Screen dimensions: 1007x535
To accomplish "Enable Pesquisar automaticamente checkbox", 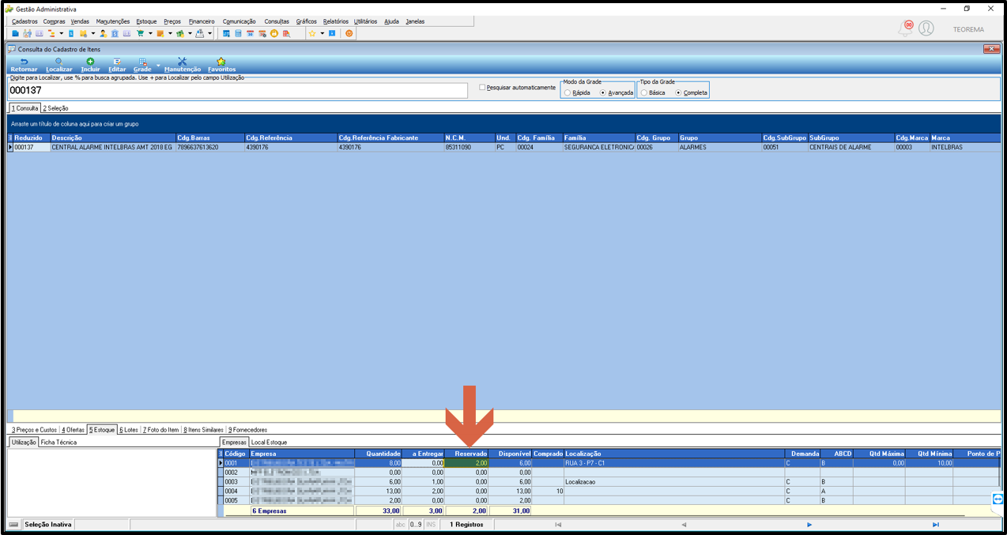I will (x=482, y=88).
